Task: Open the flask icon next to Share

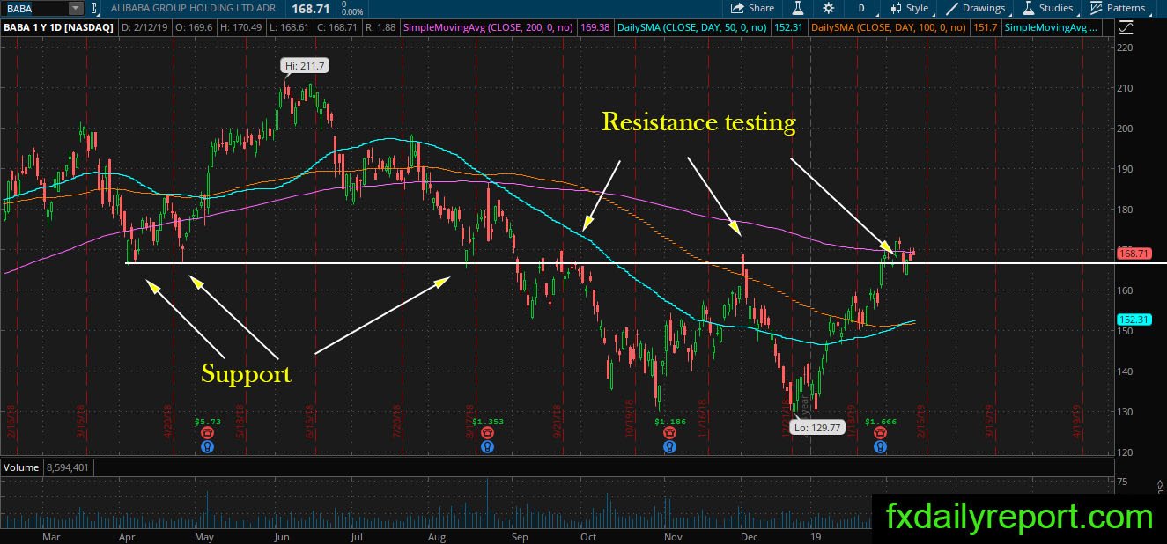Action: point(798,8)
